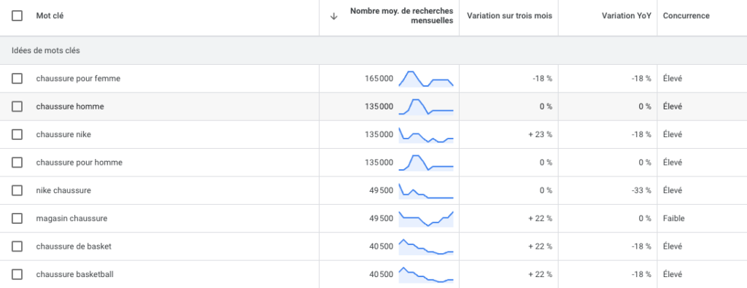Open trend sparkline for chaussure nike
Screen dimensions: 747x288
(426, 135)
